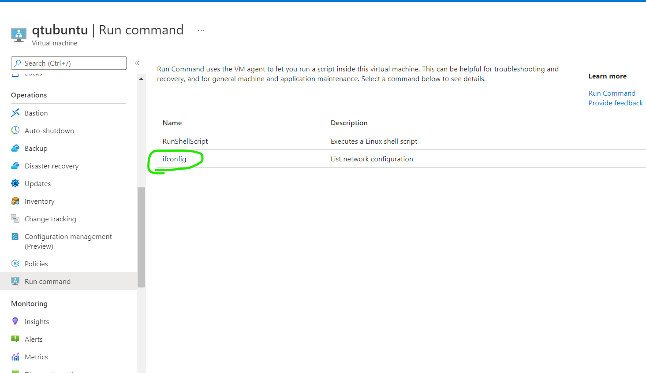Click the Name column header
This screenshot has width=646, height=373.
pyautogui.click(x=172, y=123)
